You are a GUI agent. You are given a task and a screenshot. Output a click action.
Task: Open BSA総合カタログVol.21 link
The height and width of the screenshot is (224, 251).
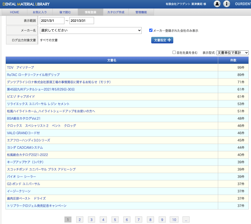(x=24, y=118)
